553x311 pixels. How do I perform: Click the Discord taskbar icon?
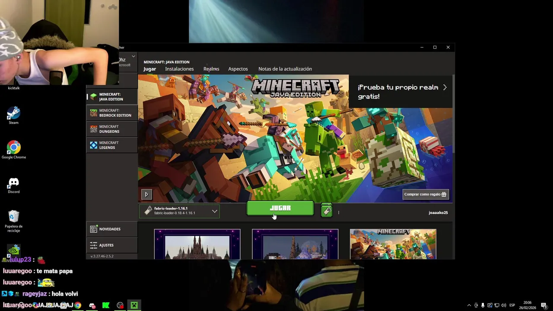pyautogui.click(x=92, y=305)
